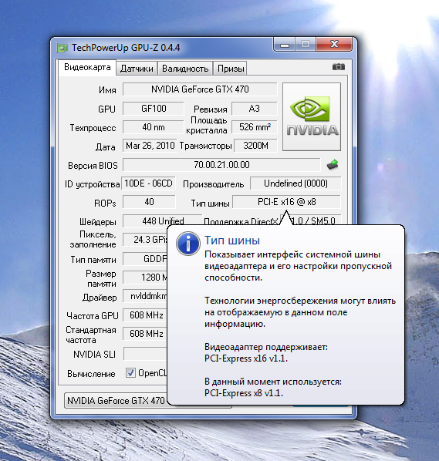
Task: Click the ID устройства label
Action: click(92, 184)
